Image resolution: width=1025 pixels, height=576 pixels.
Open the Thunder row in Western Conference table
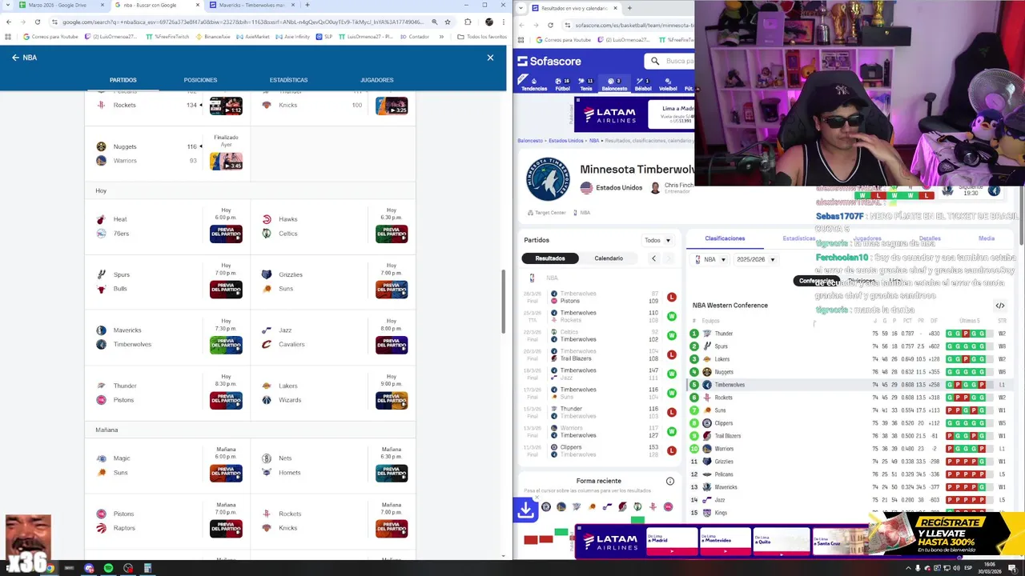(849, 334)
